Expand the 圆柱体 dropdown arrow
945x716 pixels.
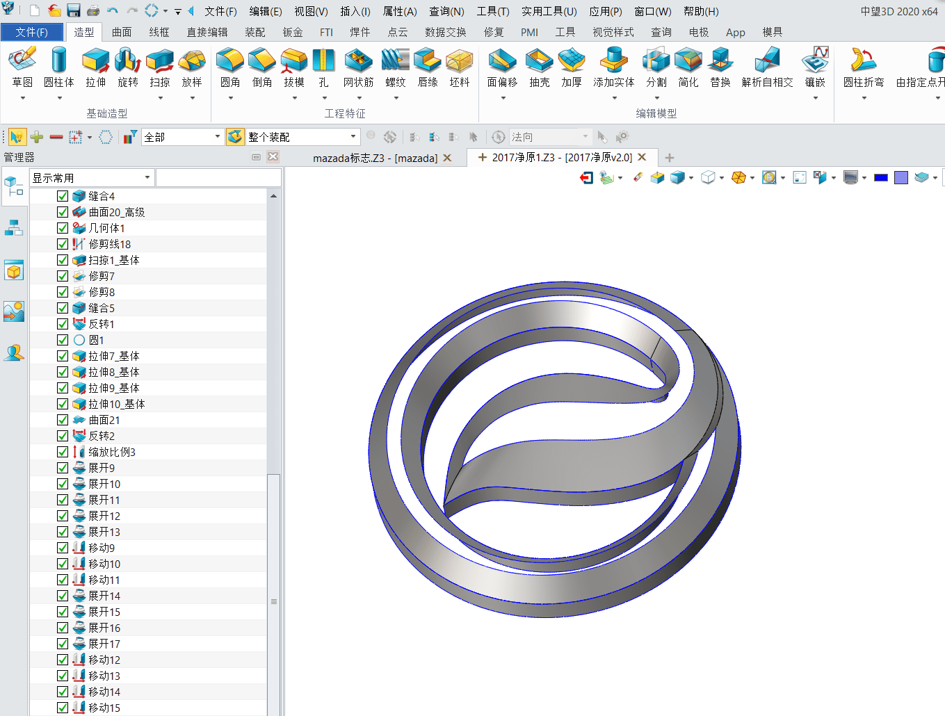[x=59, y=98]
